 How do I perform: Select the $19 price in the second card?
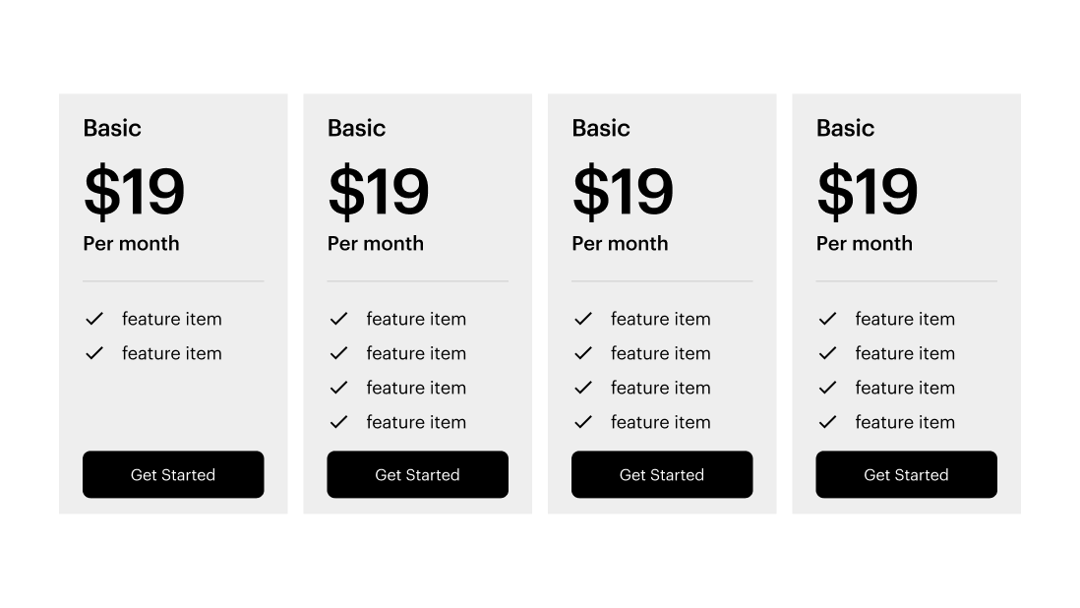coord(378,192)
